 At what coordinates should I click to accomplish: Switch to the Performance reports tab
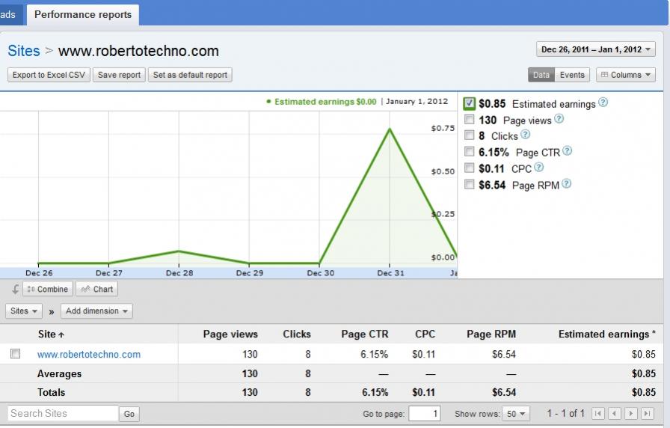point(83,14)
